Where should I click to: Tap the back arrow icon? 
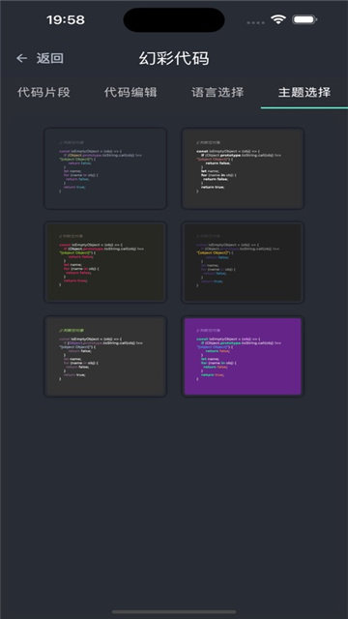click(21, 58)
